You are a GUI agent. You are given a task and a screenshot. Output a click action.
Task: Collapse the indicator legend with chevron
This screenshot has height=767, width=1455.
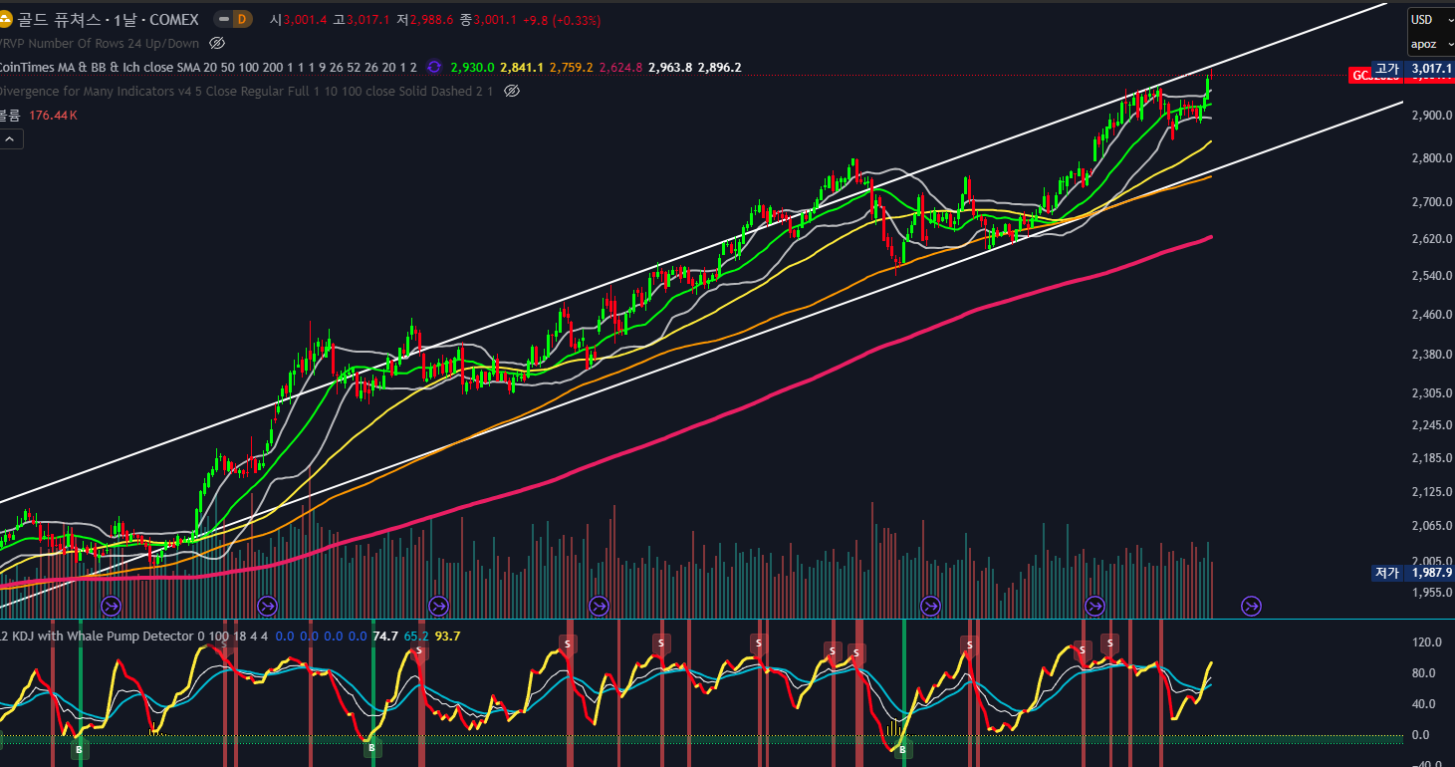pyautogui.click(x=10, y=139)
